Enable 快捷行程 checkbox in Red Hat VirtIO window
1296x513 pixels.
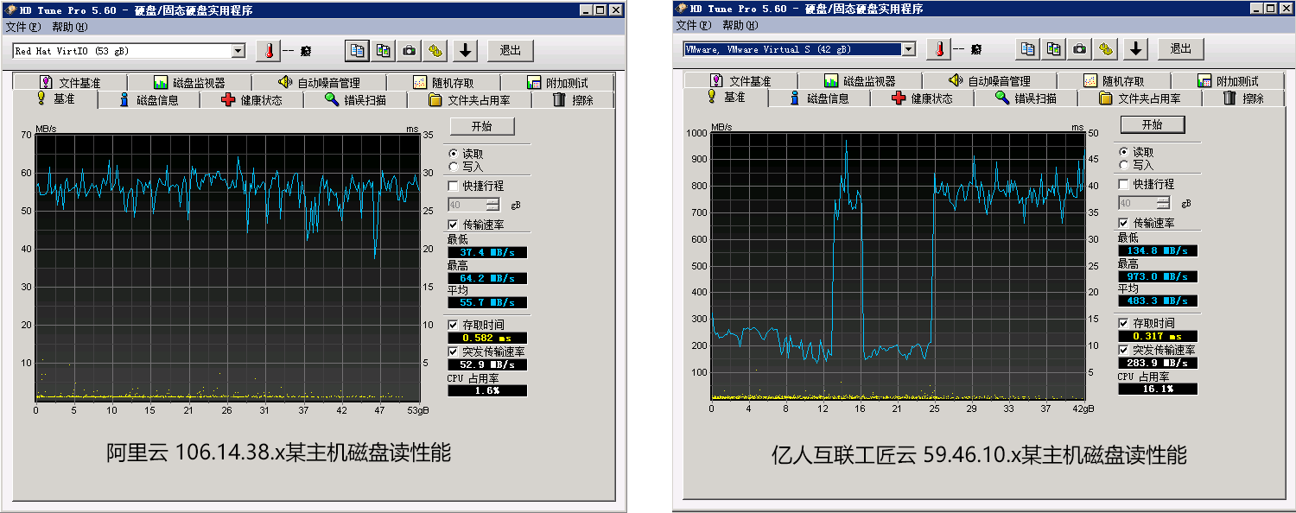click(453, 186)
